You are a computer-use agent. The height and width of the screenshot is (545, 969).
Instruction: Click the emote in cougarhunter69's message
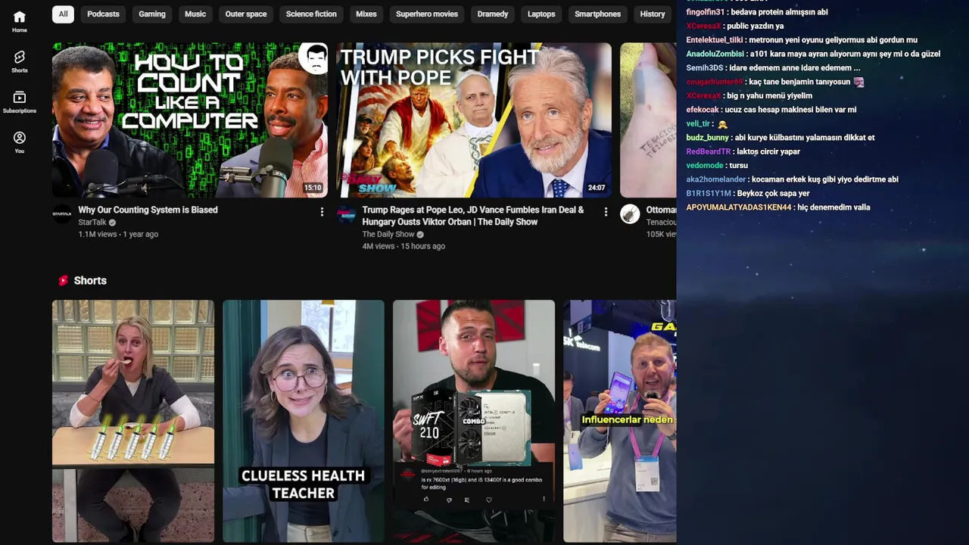coord(858,82)
